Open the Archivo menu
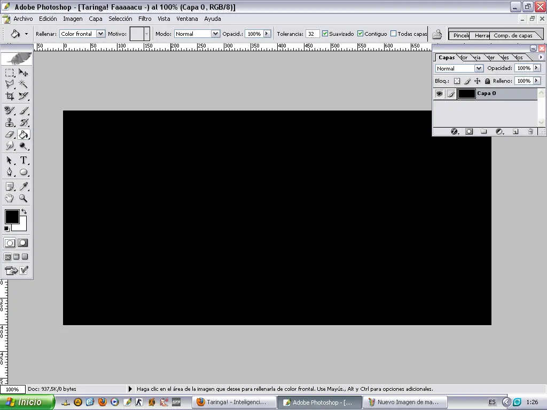547x410 pixels. [x=23, y=19]
